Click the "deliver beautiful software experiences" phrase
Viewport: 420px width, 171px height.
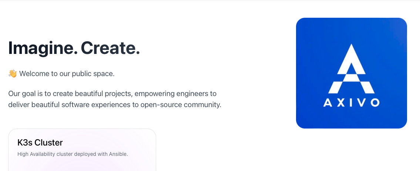tap(69, 105)
